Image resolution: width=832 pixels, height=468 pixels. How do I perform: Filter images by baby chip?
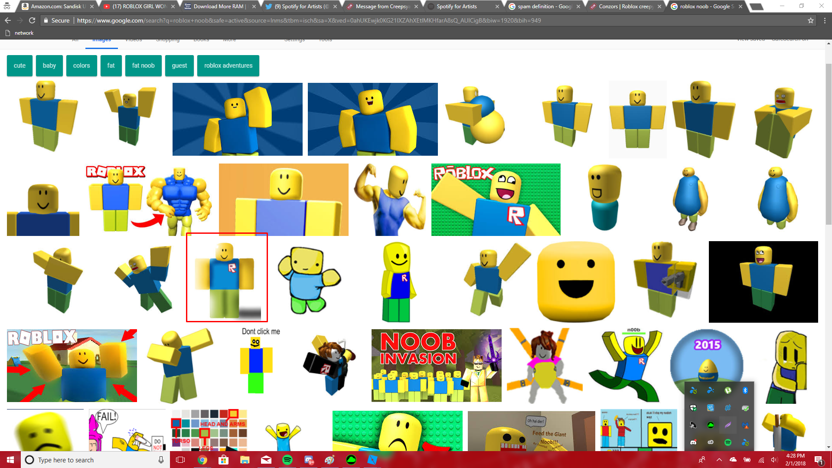coord(49,65)
